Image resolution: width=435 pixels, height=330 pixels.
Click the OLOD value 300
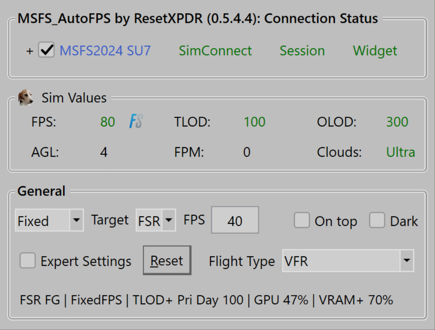point(397,122)
